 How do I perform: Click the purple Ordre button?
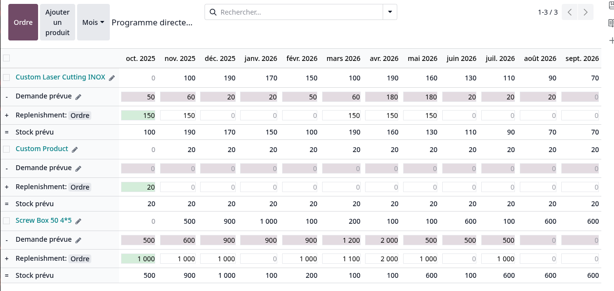[23, 22]
